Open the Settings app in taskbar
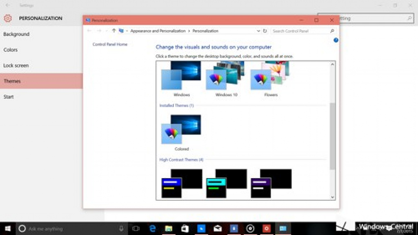Image resolution: width=418 pixels, height=235 pixels. pyautogui.click(x=250, y=228)
